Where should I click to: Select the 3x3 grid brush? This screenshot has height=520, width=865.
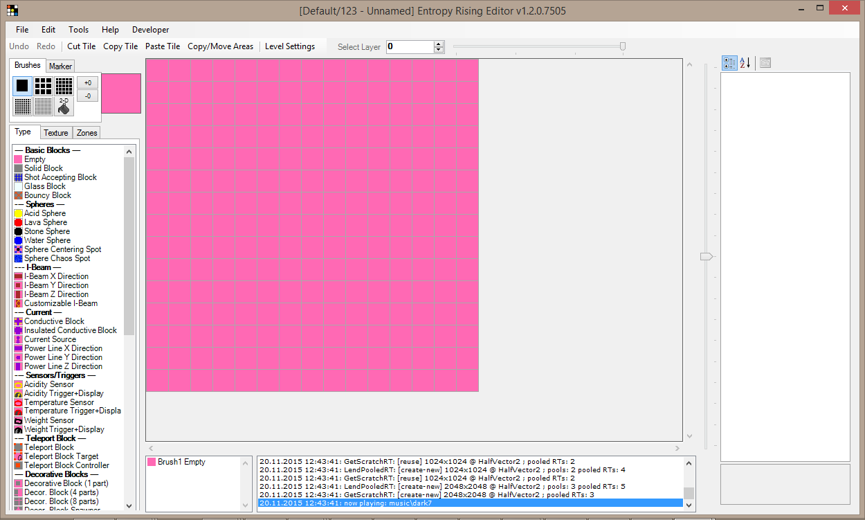(44, 86)
